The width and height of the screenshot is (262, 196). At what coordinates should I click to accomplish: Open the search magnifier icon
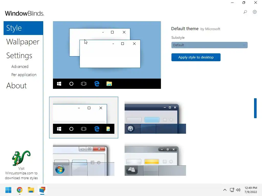(245, 12)
